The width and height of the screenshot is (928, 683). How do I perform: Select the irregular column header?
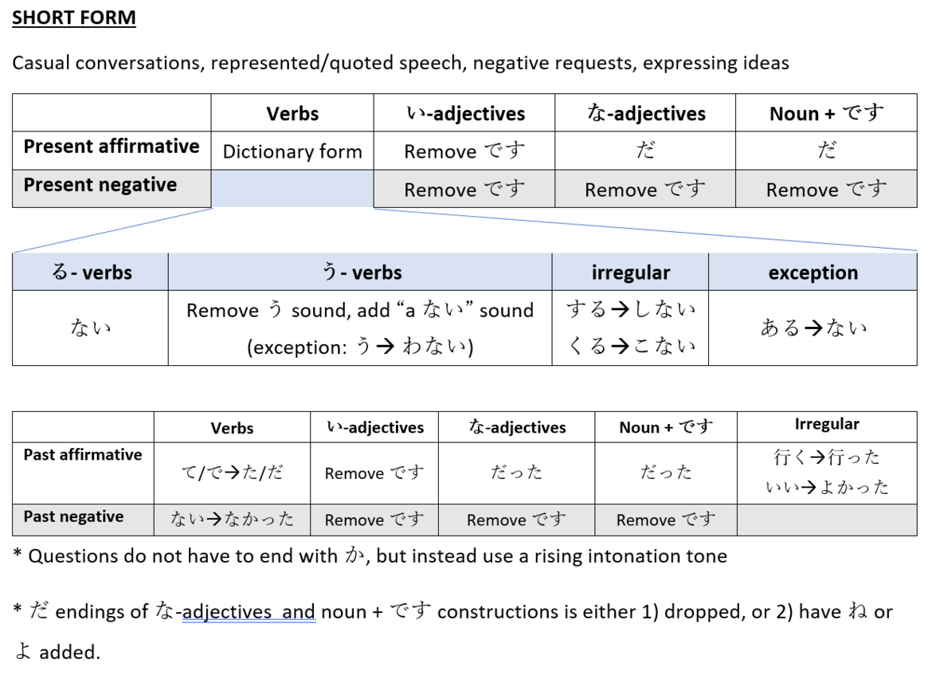(630, 272)
